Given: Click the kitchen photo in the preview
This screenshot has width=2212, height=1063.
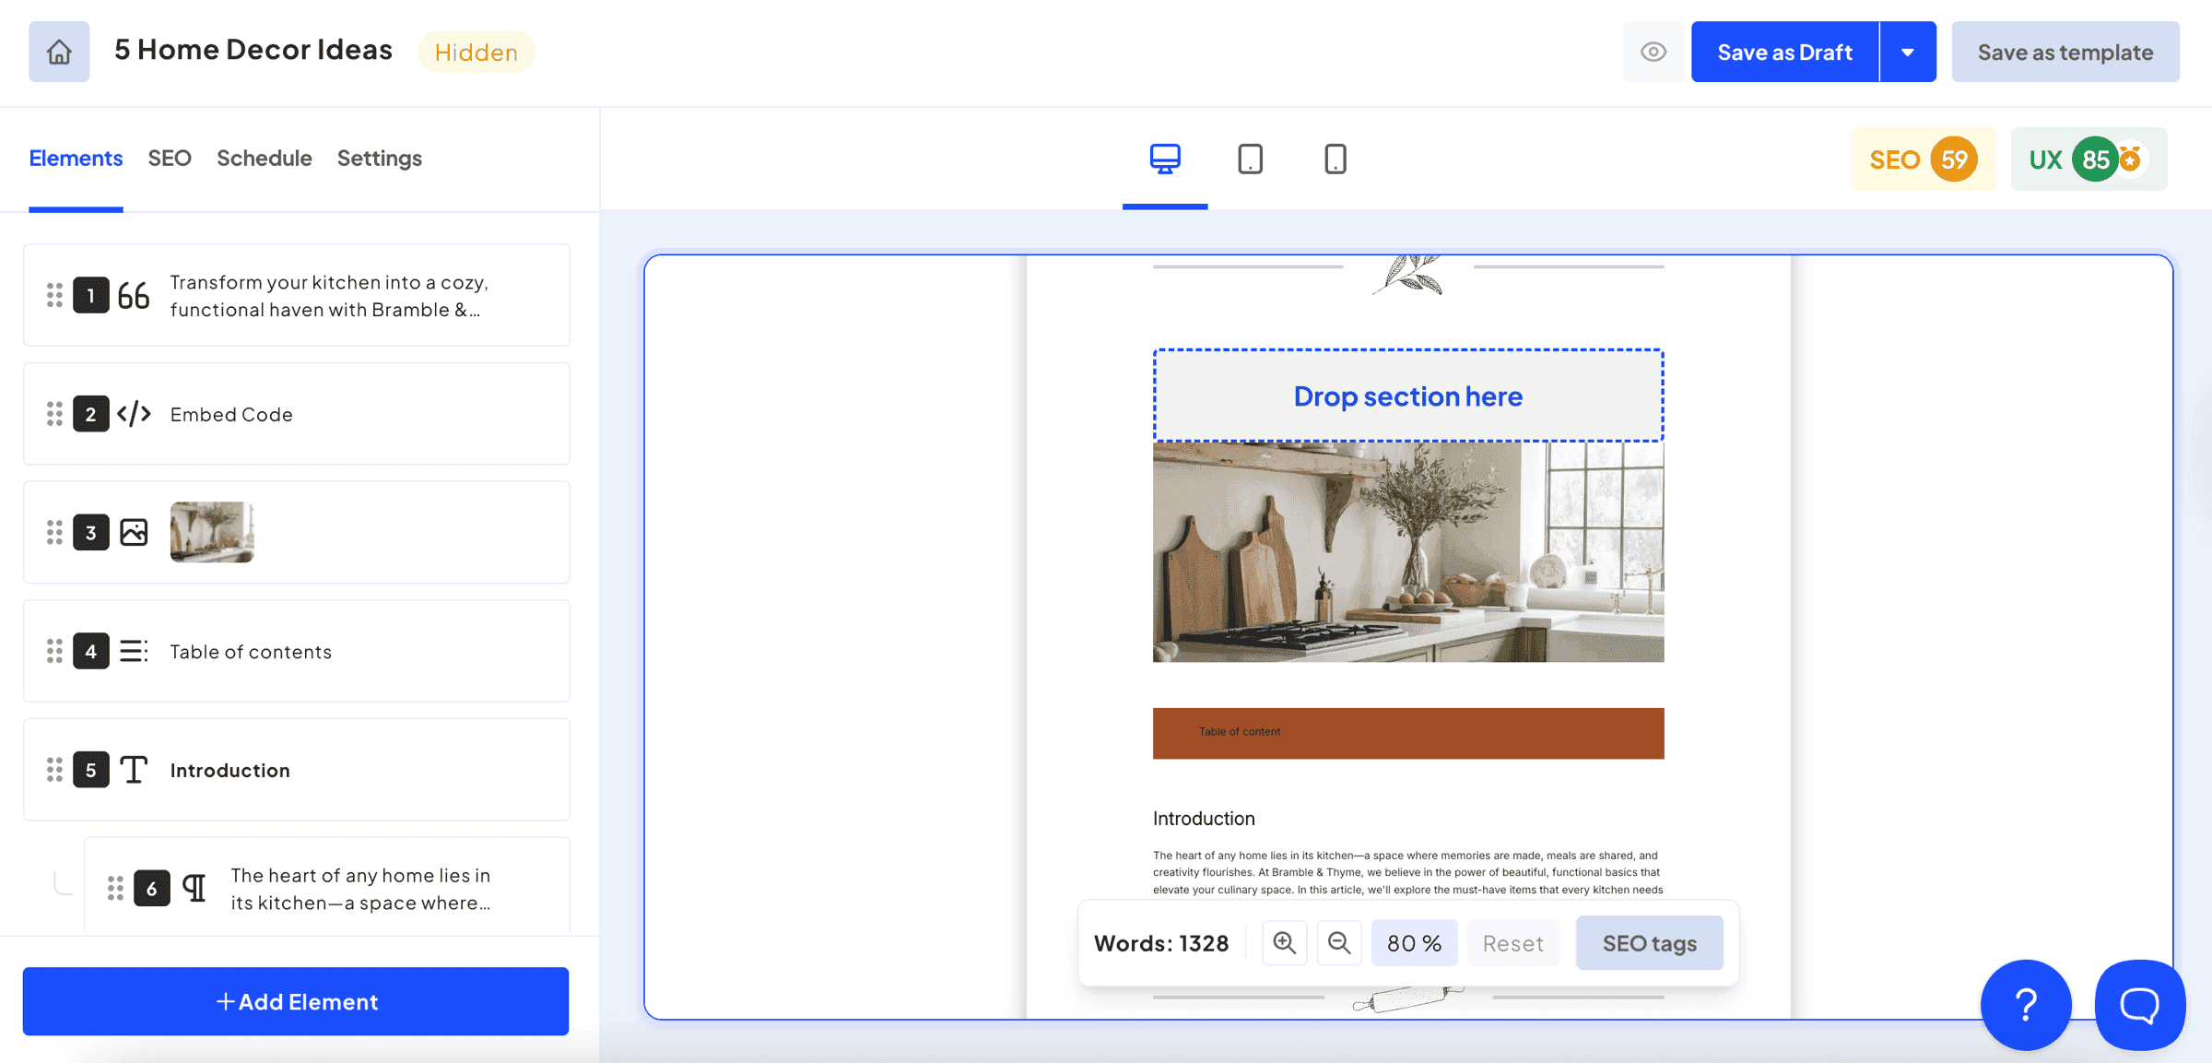Looking at the screenshot, I should (x=1408, y=551).
